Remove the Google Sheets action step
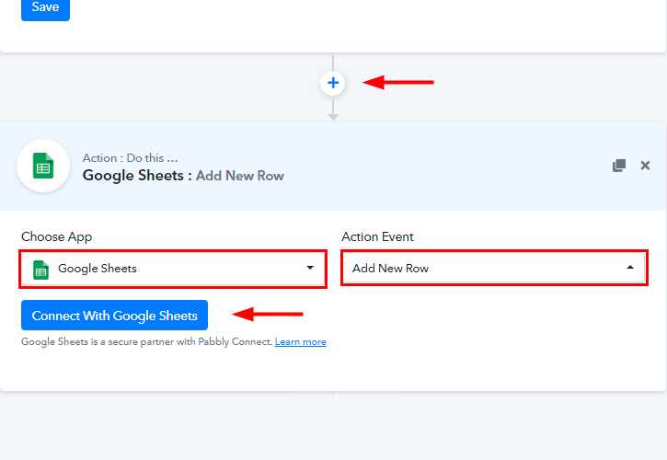The height and width of the screenshot is (460, 667). (x=645, y=165)
